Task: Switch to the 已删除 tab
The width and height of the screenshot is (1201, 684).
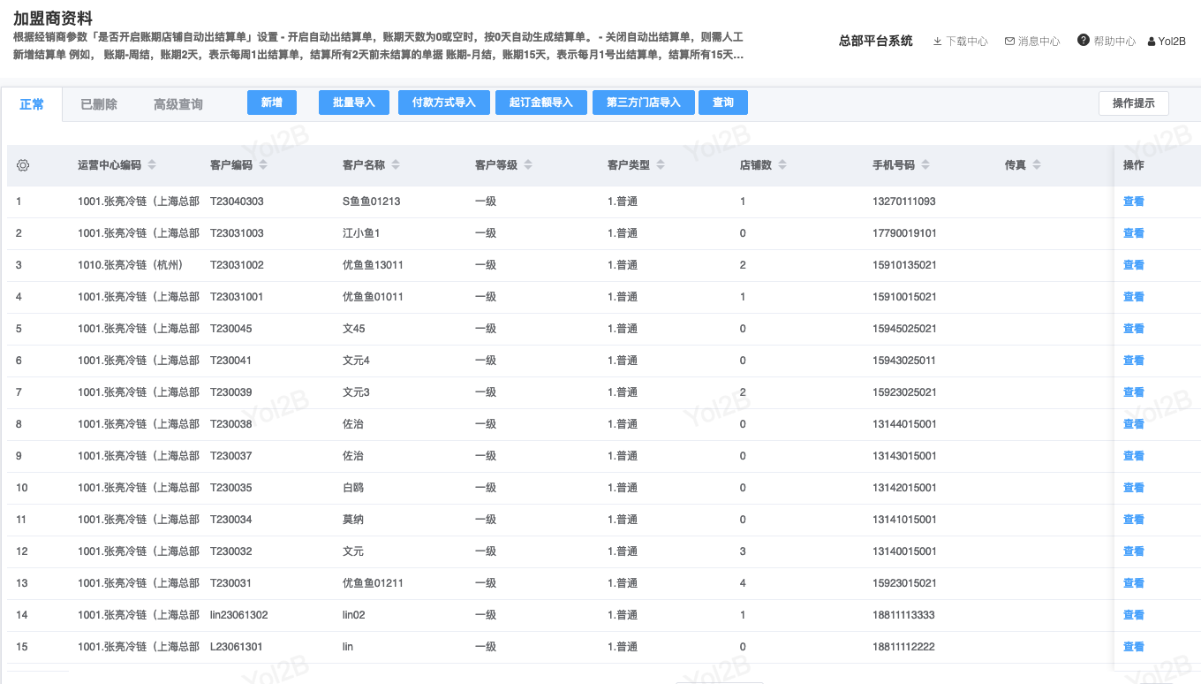Action: (99, 104)
